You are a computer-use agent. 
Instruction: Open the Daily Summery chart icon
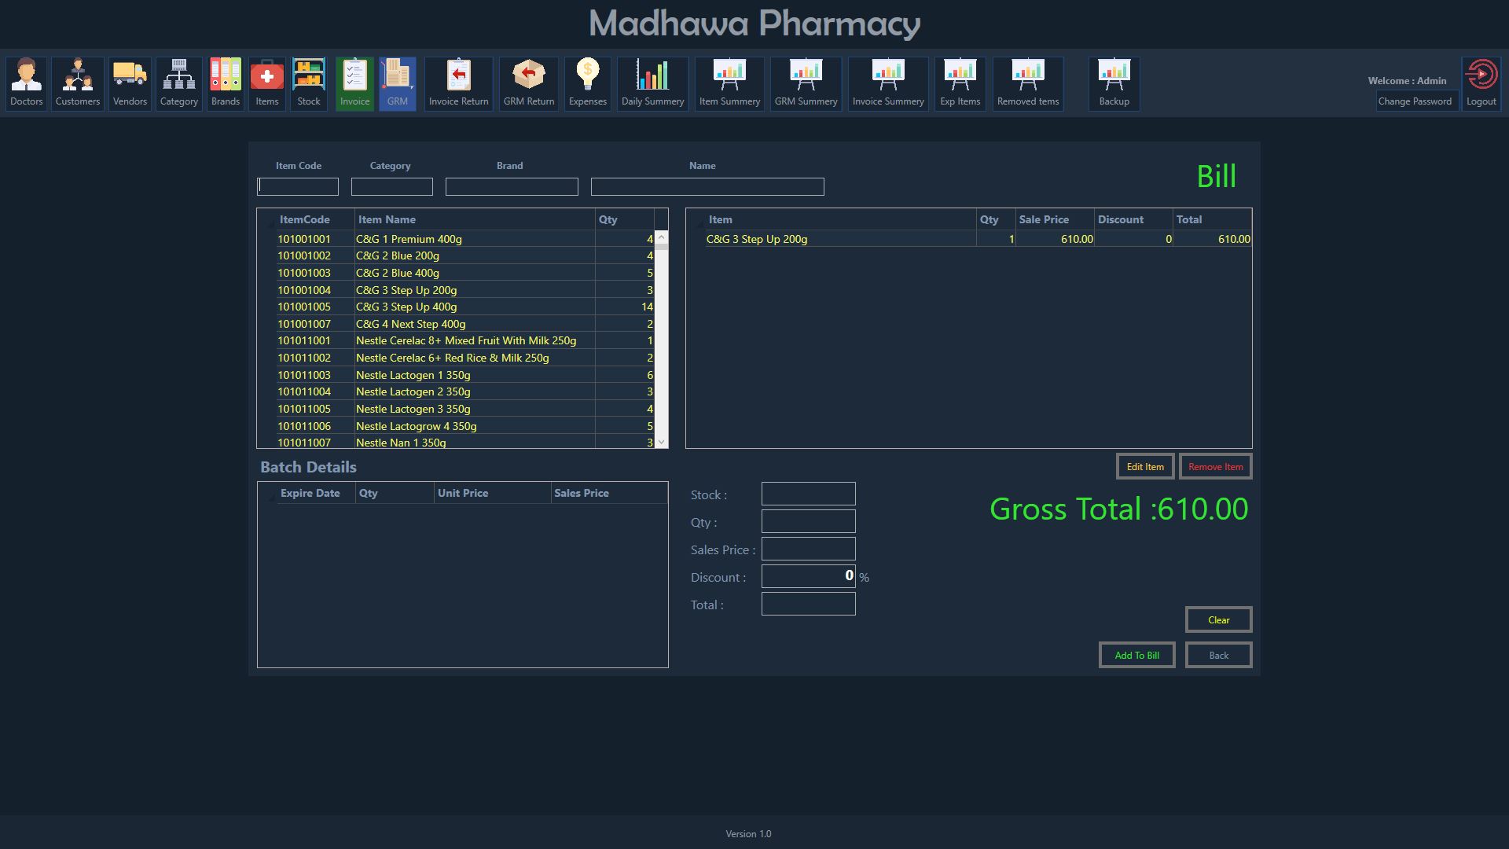tap(653, 83)
